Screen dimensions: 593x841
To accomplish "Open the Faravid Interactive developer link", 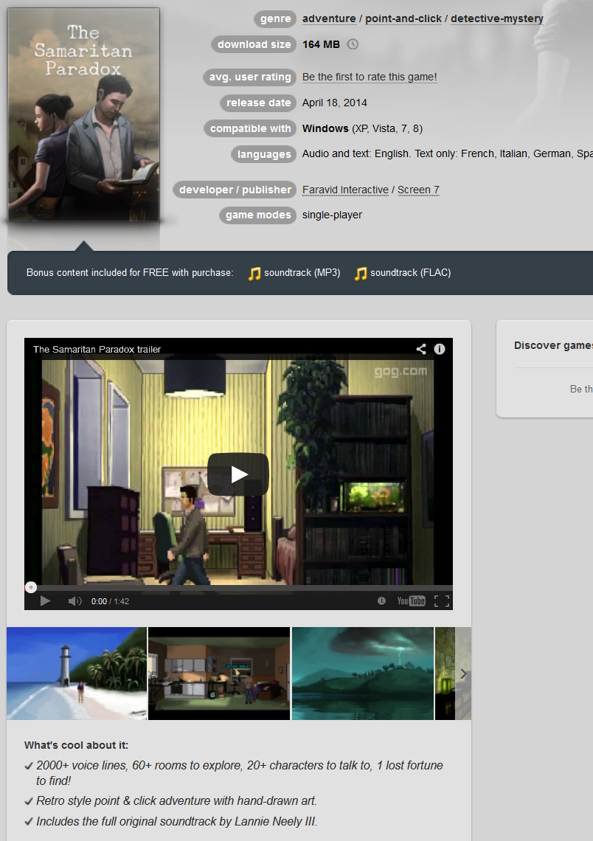I will (345, 190).
